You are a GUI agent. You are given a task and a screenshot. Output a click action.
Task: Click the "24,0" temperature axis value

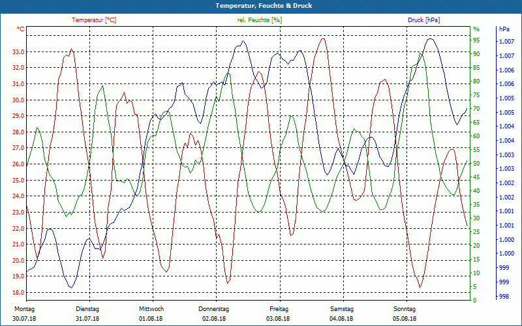(18, 196)
